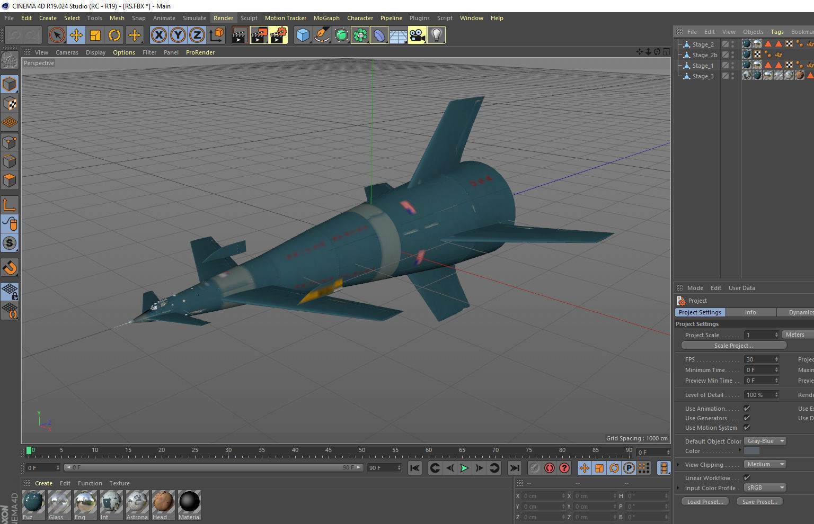
Task: Toggle Enable Snap magnet icon
Action: 10,268
